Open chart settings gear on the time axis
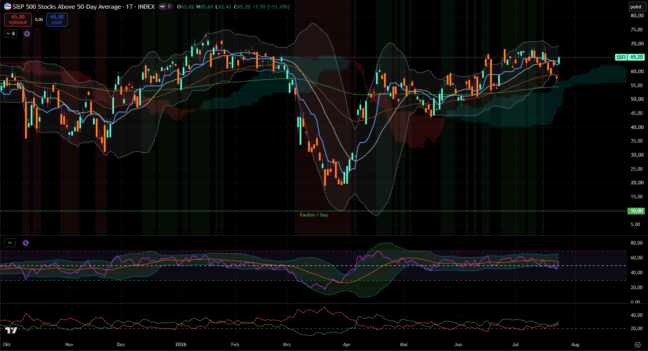This screenshot has height=351, width=648. click(x=638, y=345)
